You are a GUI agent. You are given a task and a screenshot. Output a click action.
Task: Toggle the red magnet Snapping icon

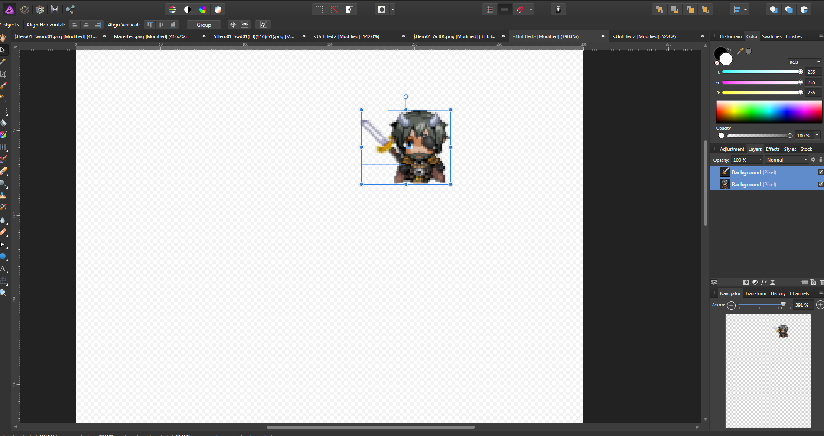click(520, 10)
